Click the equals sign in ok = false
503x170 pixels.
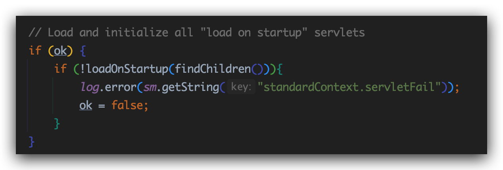[102, 106]
